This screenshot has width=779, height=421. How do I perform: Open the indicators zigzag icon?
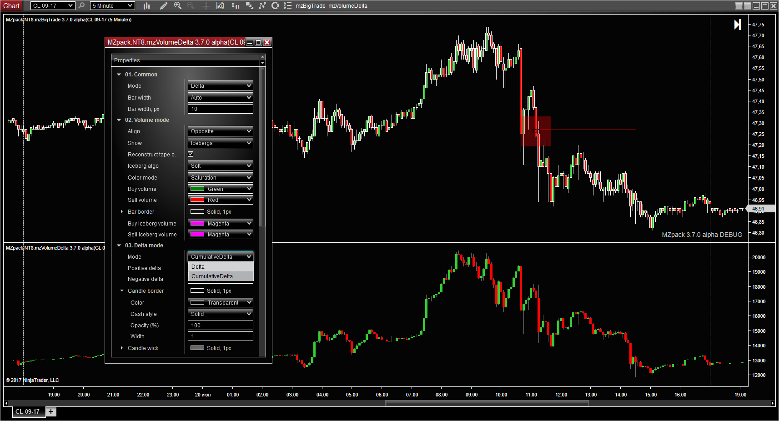pos(262,5)
